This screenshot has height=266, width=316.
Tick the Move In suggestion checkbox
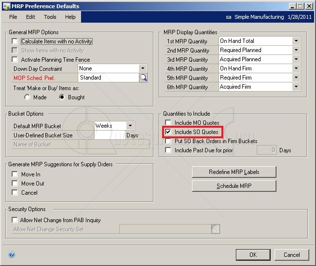pyautogui.click(x=15, y=174)
